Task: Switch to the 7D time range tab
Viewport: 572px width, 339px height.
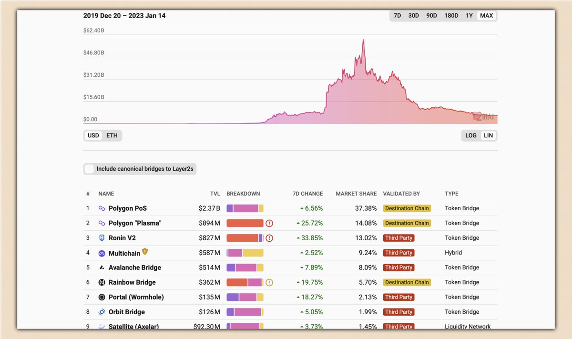Action: [x=398, y=15]
